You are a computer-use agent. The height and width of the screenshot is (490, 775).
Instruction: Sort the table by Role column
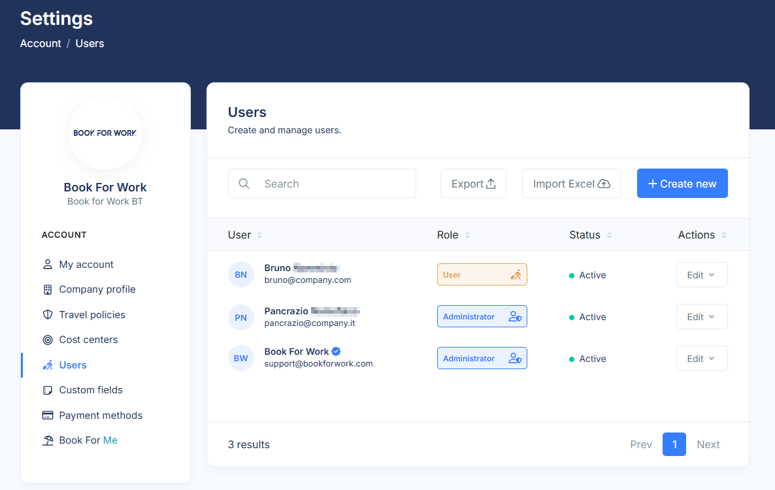[x=467, y=235]
